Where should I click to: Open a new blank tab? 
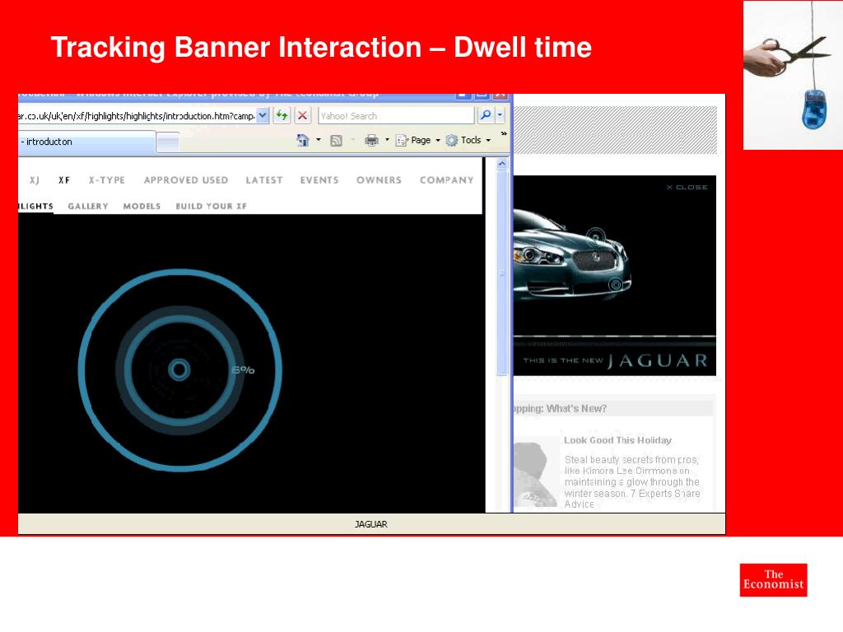point(168,143)
